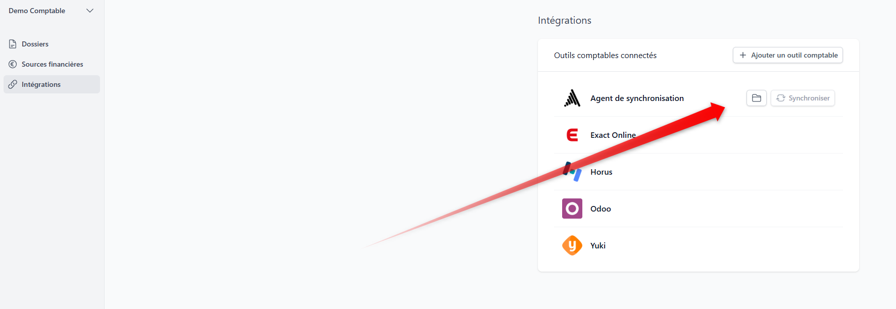Click the Agent de synchronisation label

click(x=637, y=98)
